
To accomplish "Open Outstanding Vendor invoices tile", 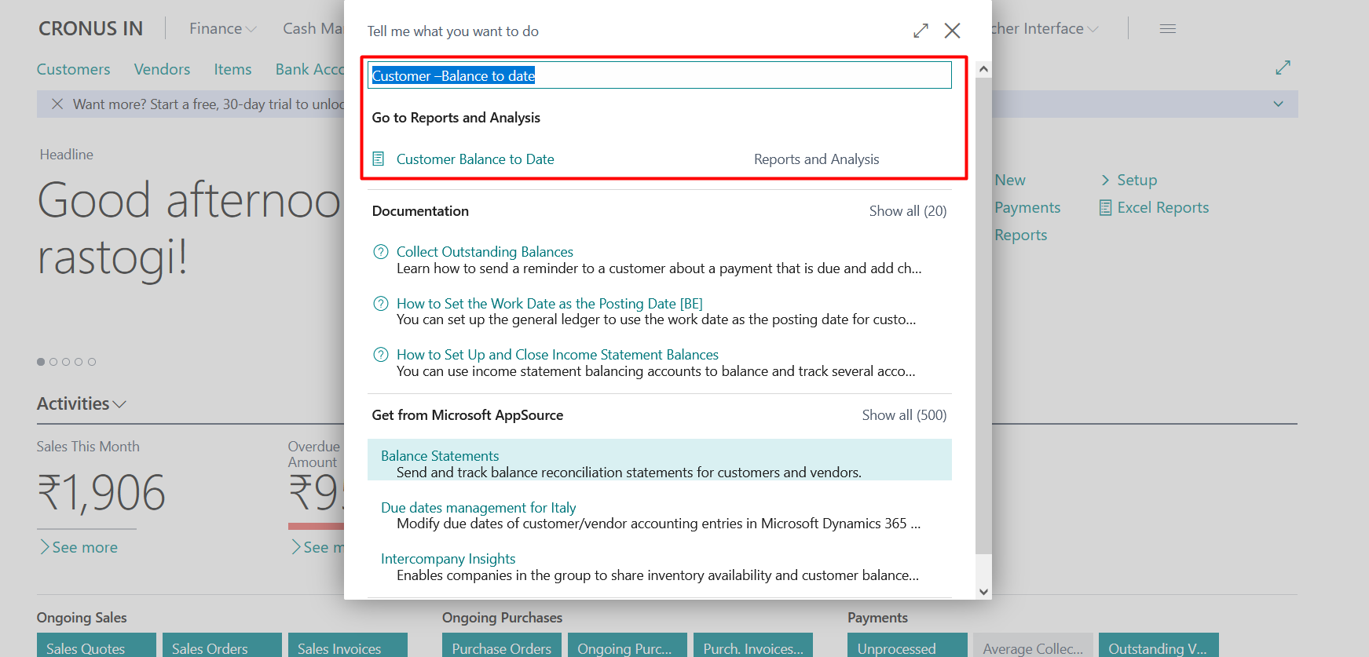I will click(x=1159, y=645).
